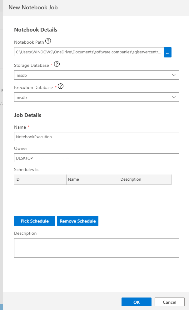The width and height of the screenshot is (189, 310).
Task: Open the Execution Database dropdown
Action: pos(174,97)
